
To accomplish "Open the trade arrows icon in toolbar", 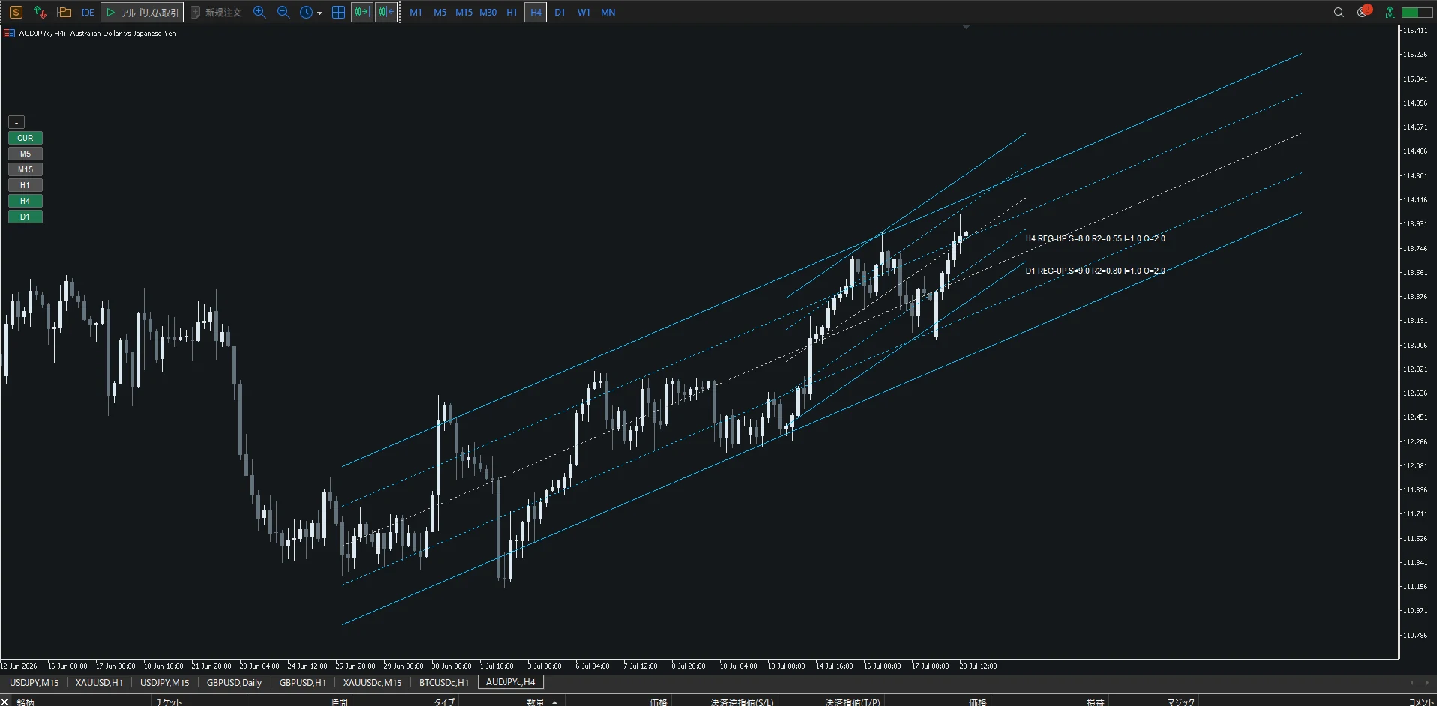I will (x=40, y=12).
